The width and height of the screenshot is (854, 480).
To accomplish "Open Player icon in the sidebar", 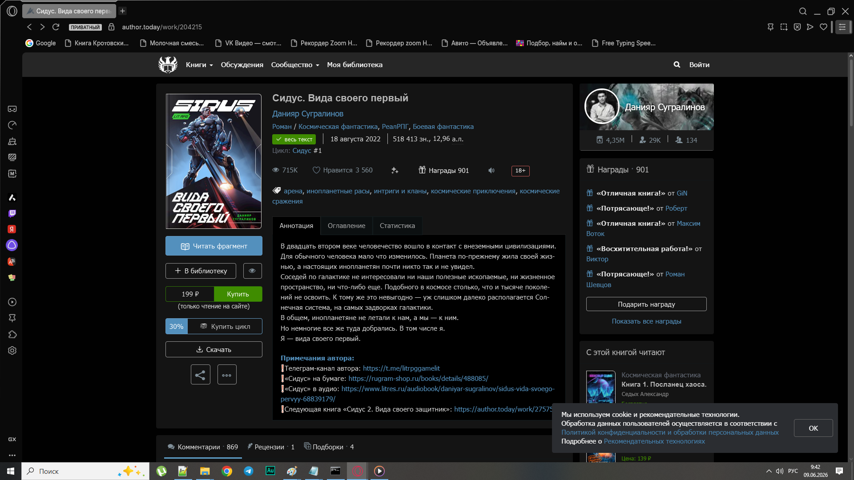I will [12, 302].
